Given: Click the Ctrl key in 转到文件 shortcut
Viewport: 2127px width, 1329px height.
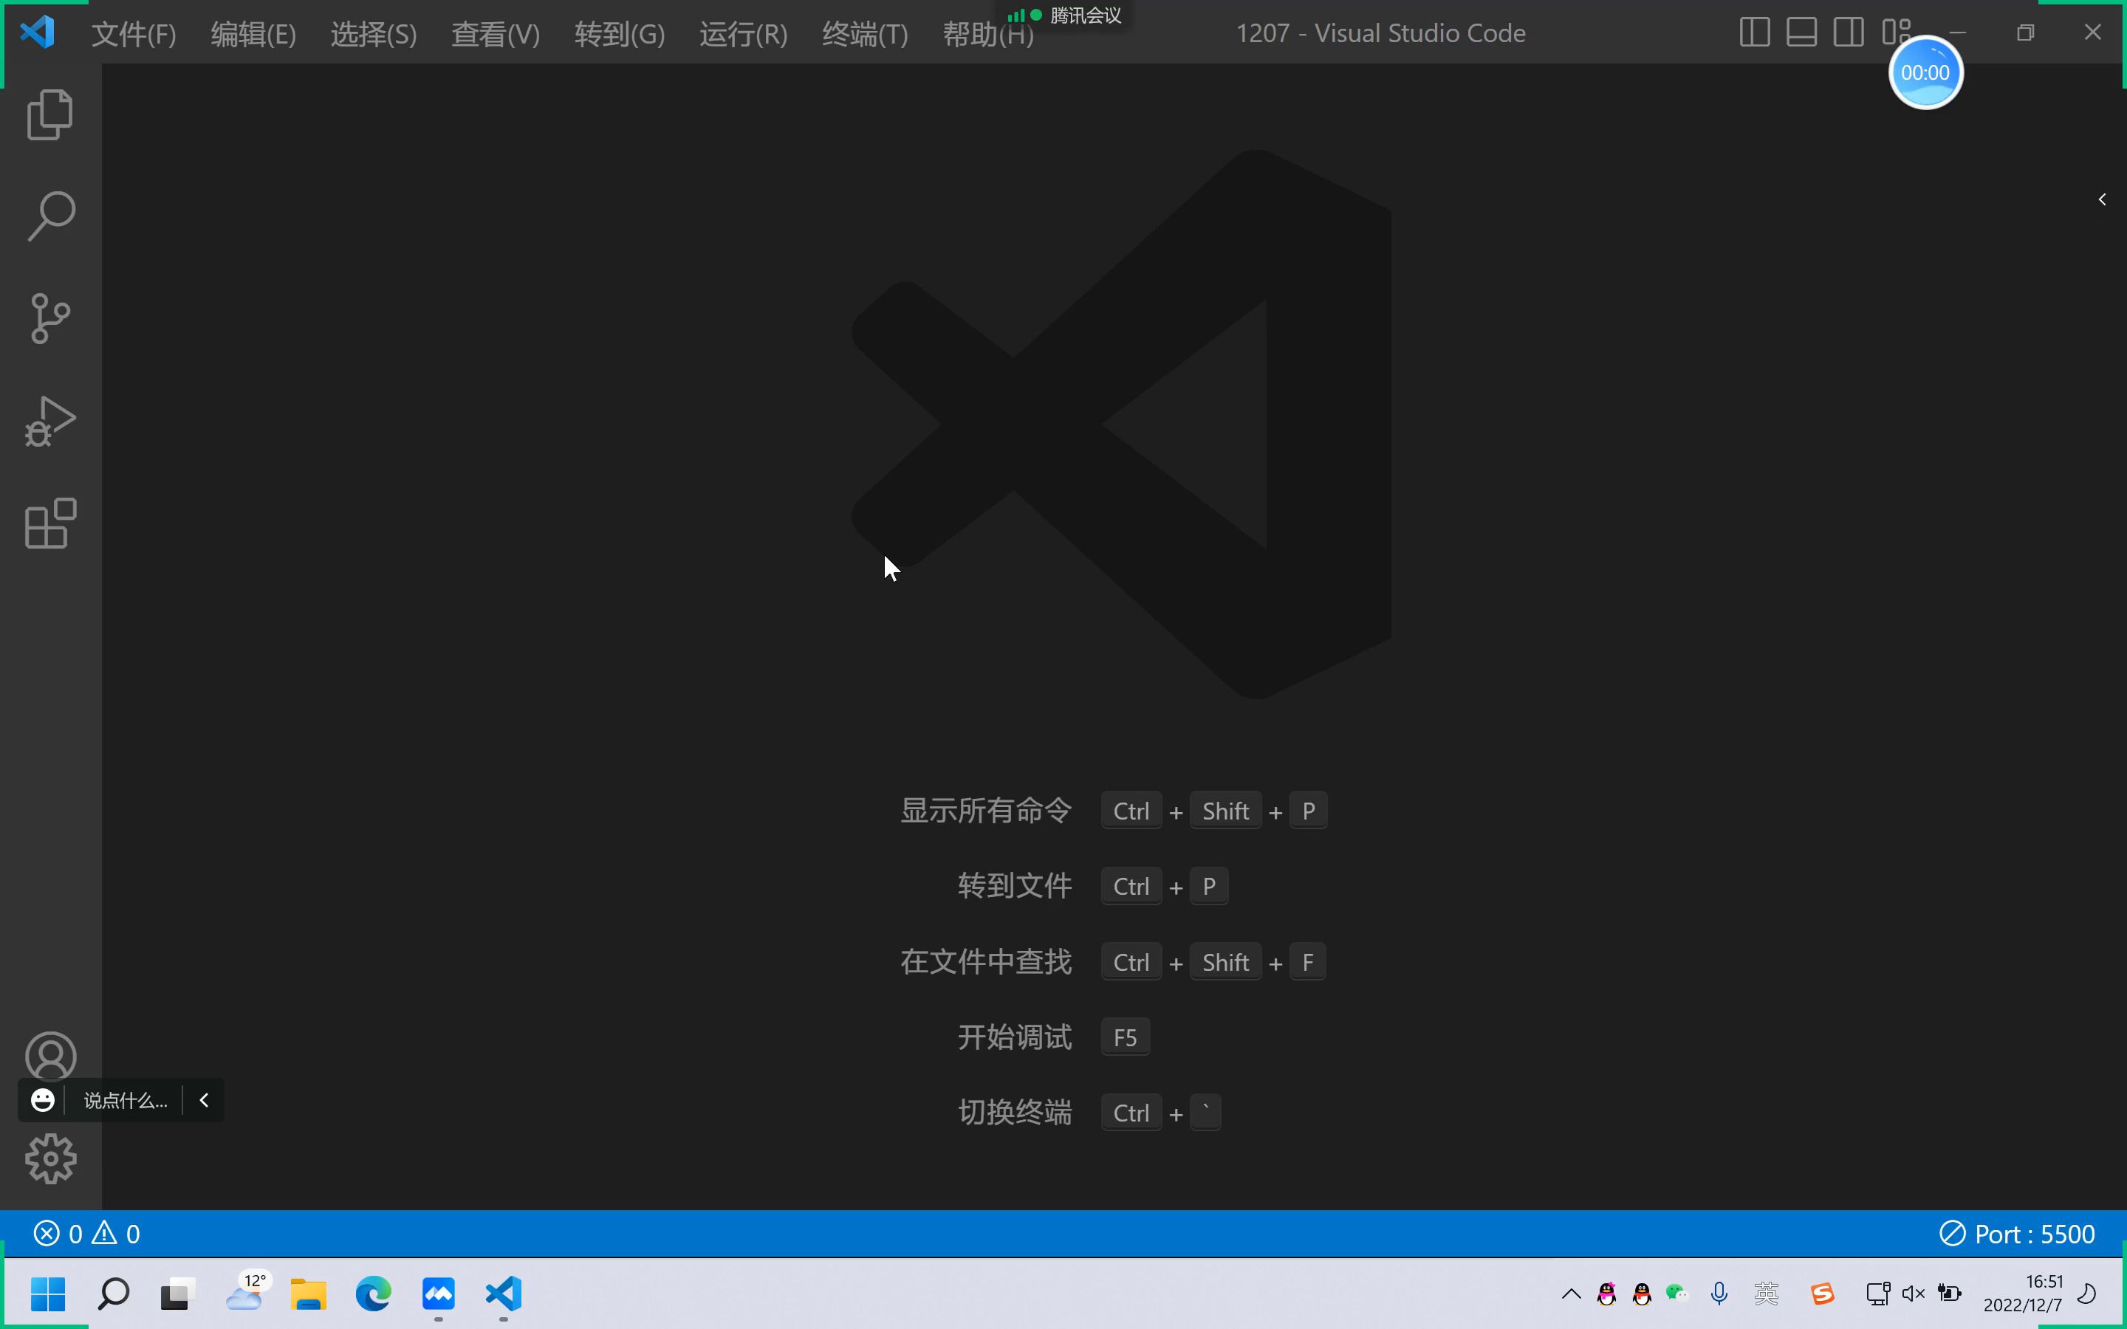Looking at the screenshot, I should click(x=1131, y=886).
